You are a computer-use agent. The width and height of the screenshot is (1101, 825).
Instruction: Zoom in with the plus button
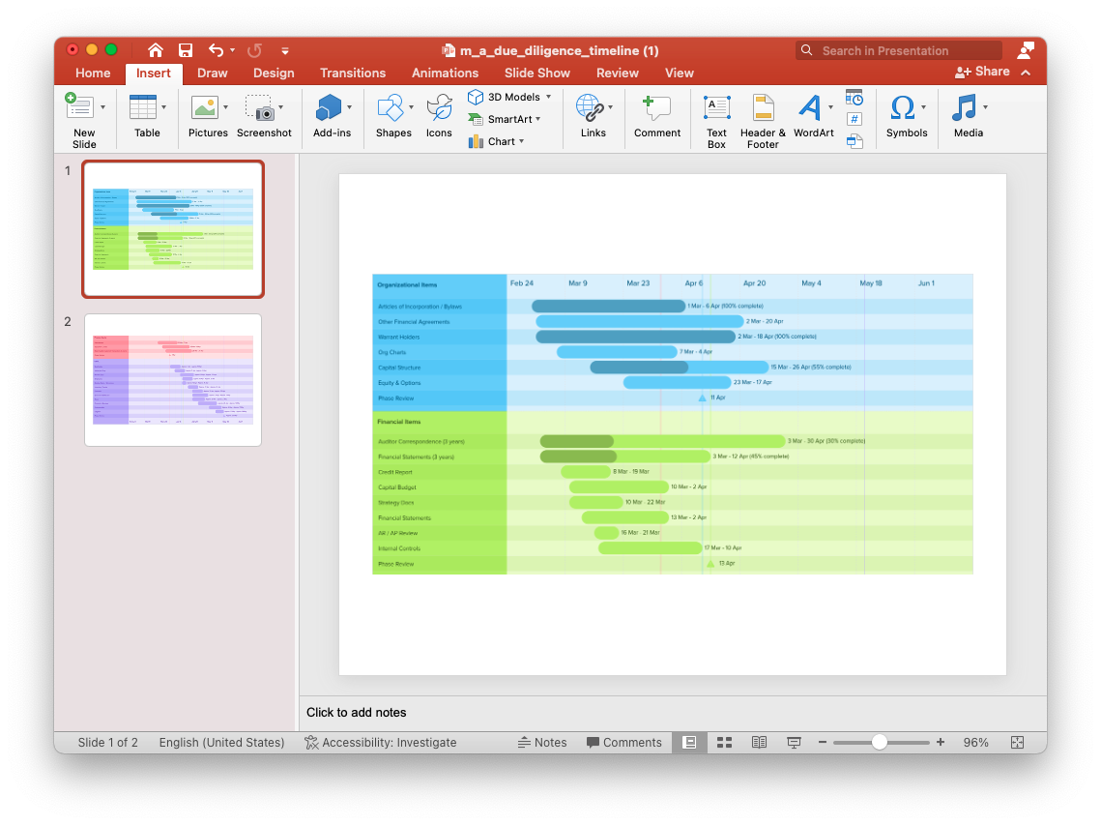(x=941, y=742)
